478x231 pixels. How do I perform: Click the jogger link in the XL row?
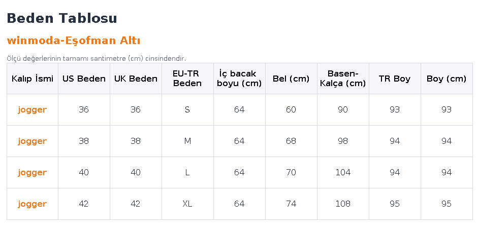[33, 204]
